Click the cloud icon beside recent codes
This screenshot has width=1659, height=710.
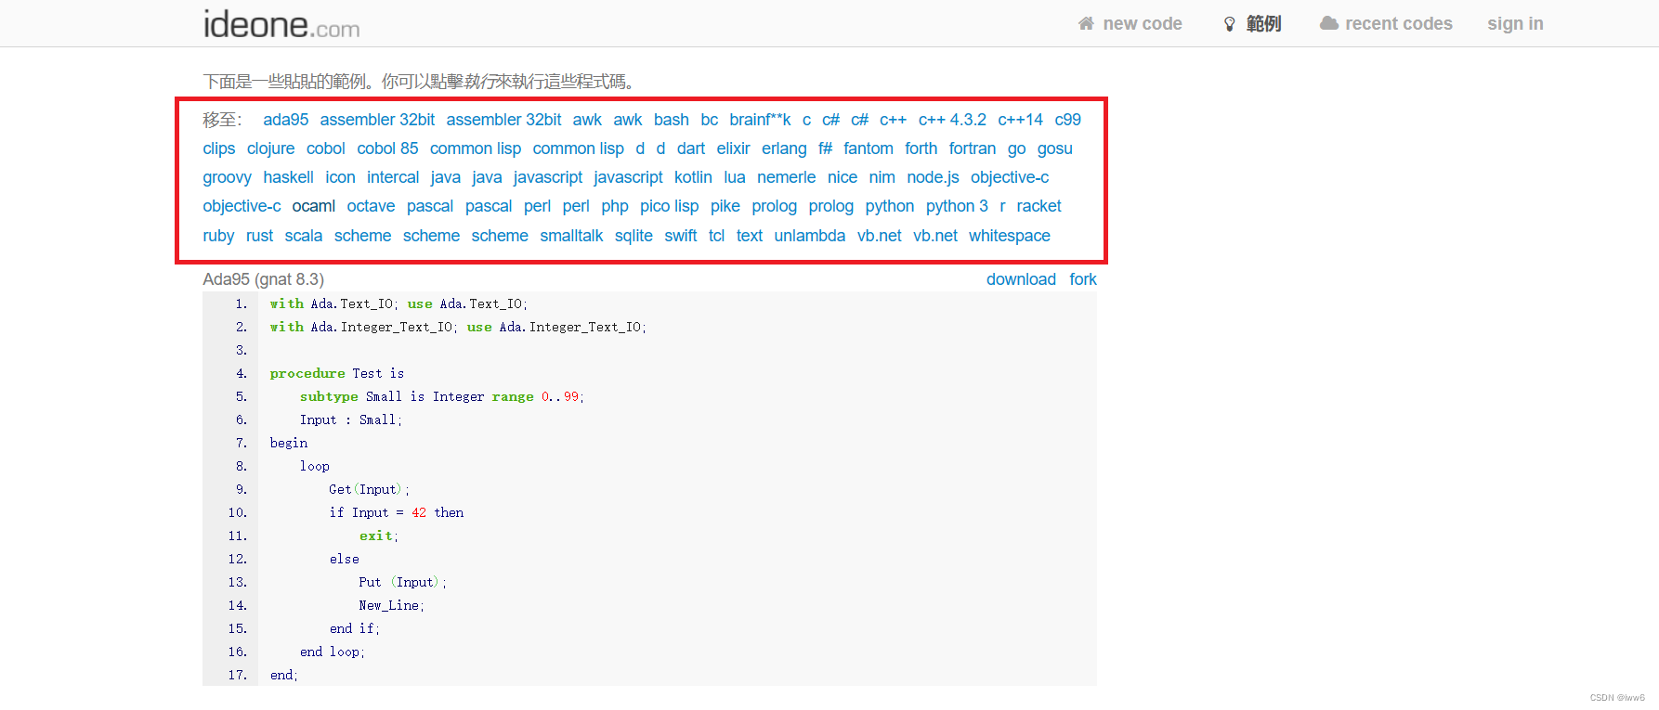(1329, 23)
